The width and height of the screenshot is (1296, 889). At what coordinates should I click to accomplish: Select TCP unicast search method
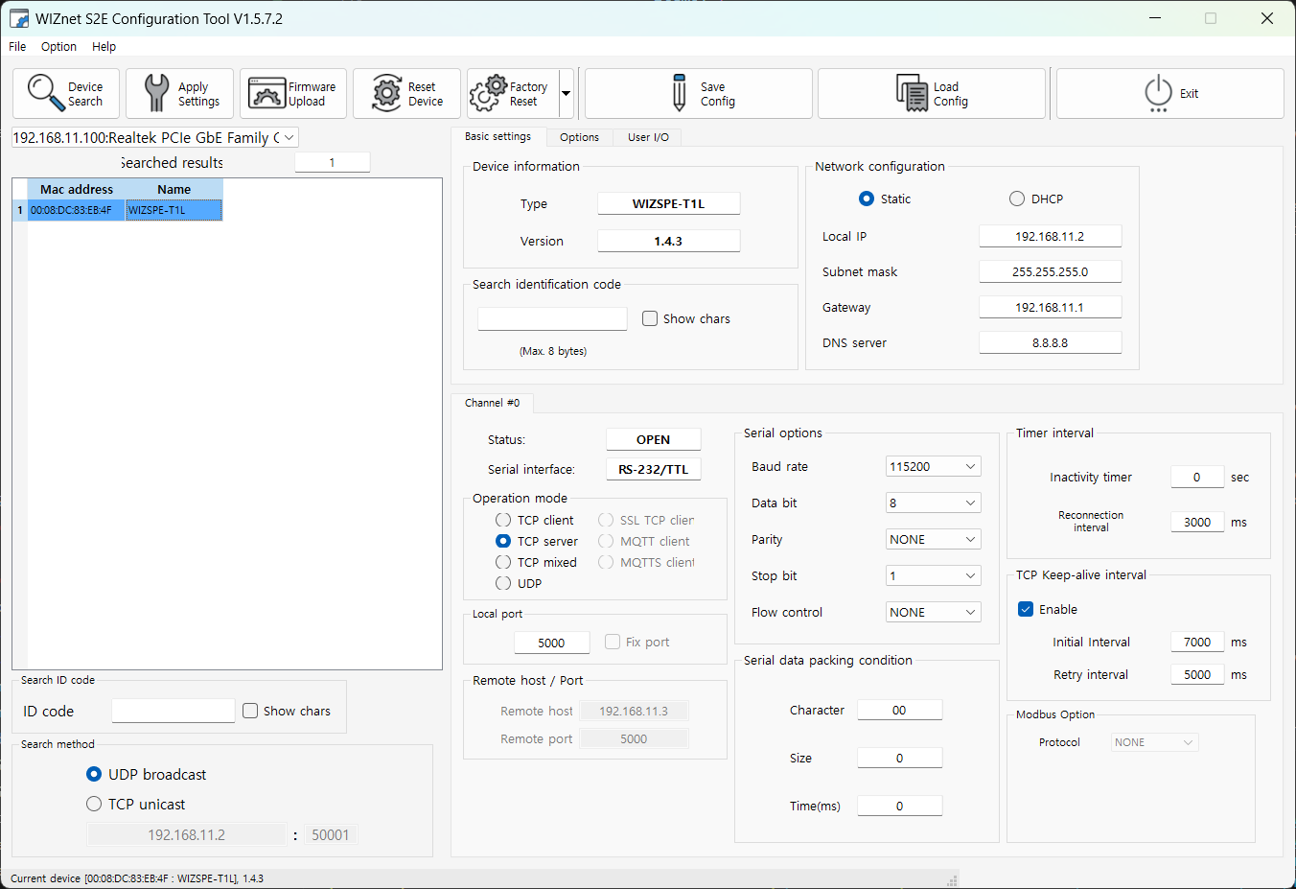pos(94,804)
